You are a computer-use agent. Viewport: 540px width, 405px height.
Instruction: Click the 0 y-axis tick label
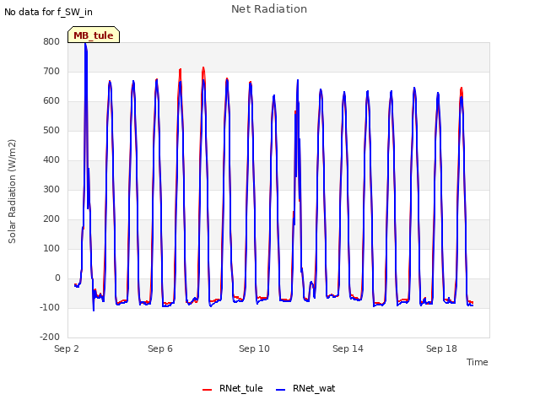pyautogui.click(x=57, y=278)
